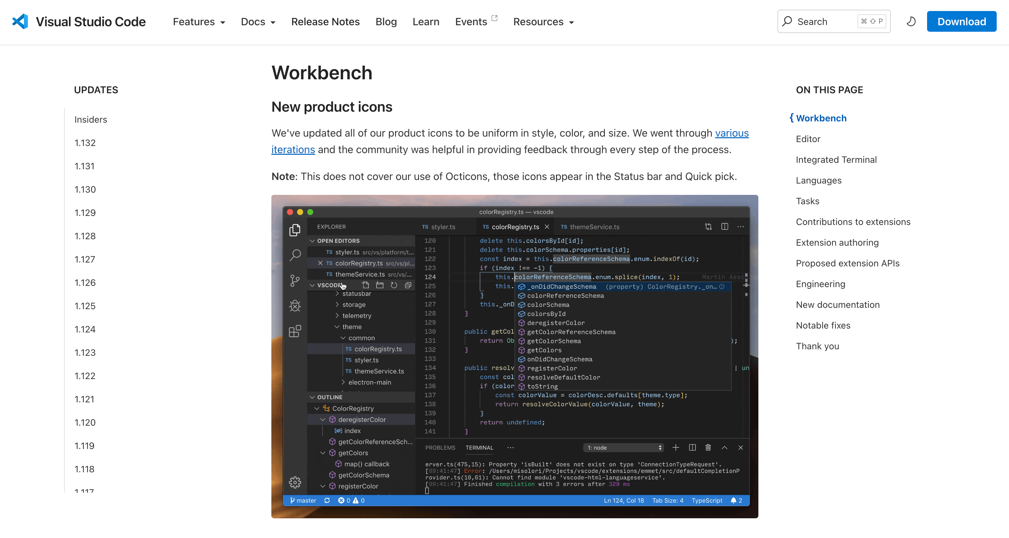This screenshot has width=1009, height=538.
Task: Jump to the Editor section
Action: (808, 139)
